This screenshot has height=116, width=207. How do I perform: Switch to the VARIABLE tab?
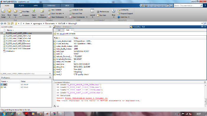pyautogui.click(x=51, y=6)
